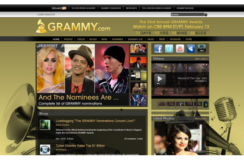Open the MySpace social icon
The width and height of the screenshot is (244, 160).
click(191, 49)
